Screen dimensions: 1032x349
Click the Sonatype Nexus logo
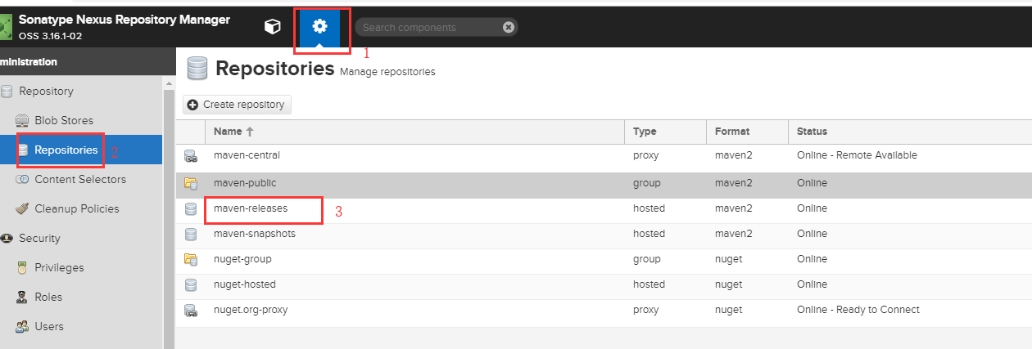[x=7, y=26]
